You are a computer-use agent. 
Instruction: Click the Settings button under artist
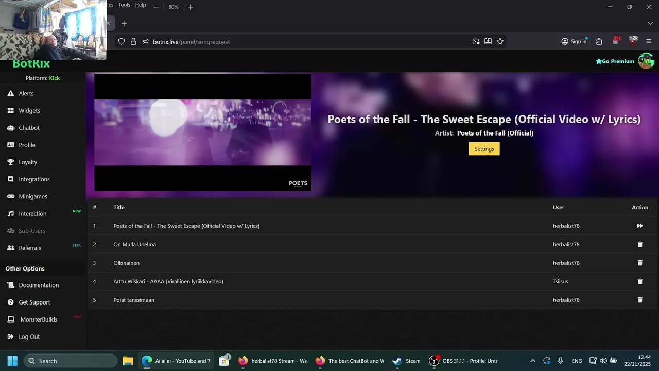(484, 149)
